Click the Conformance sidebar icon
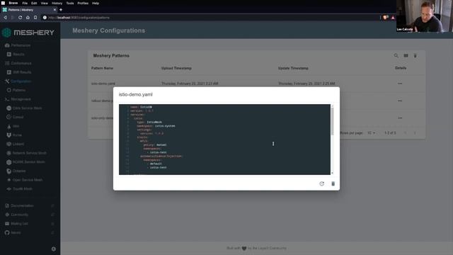Image resolution: width=453 pixels, height=255 pixels. [7, 63]
